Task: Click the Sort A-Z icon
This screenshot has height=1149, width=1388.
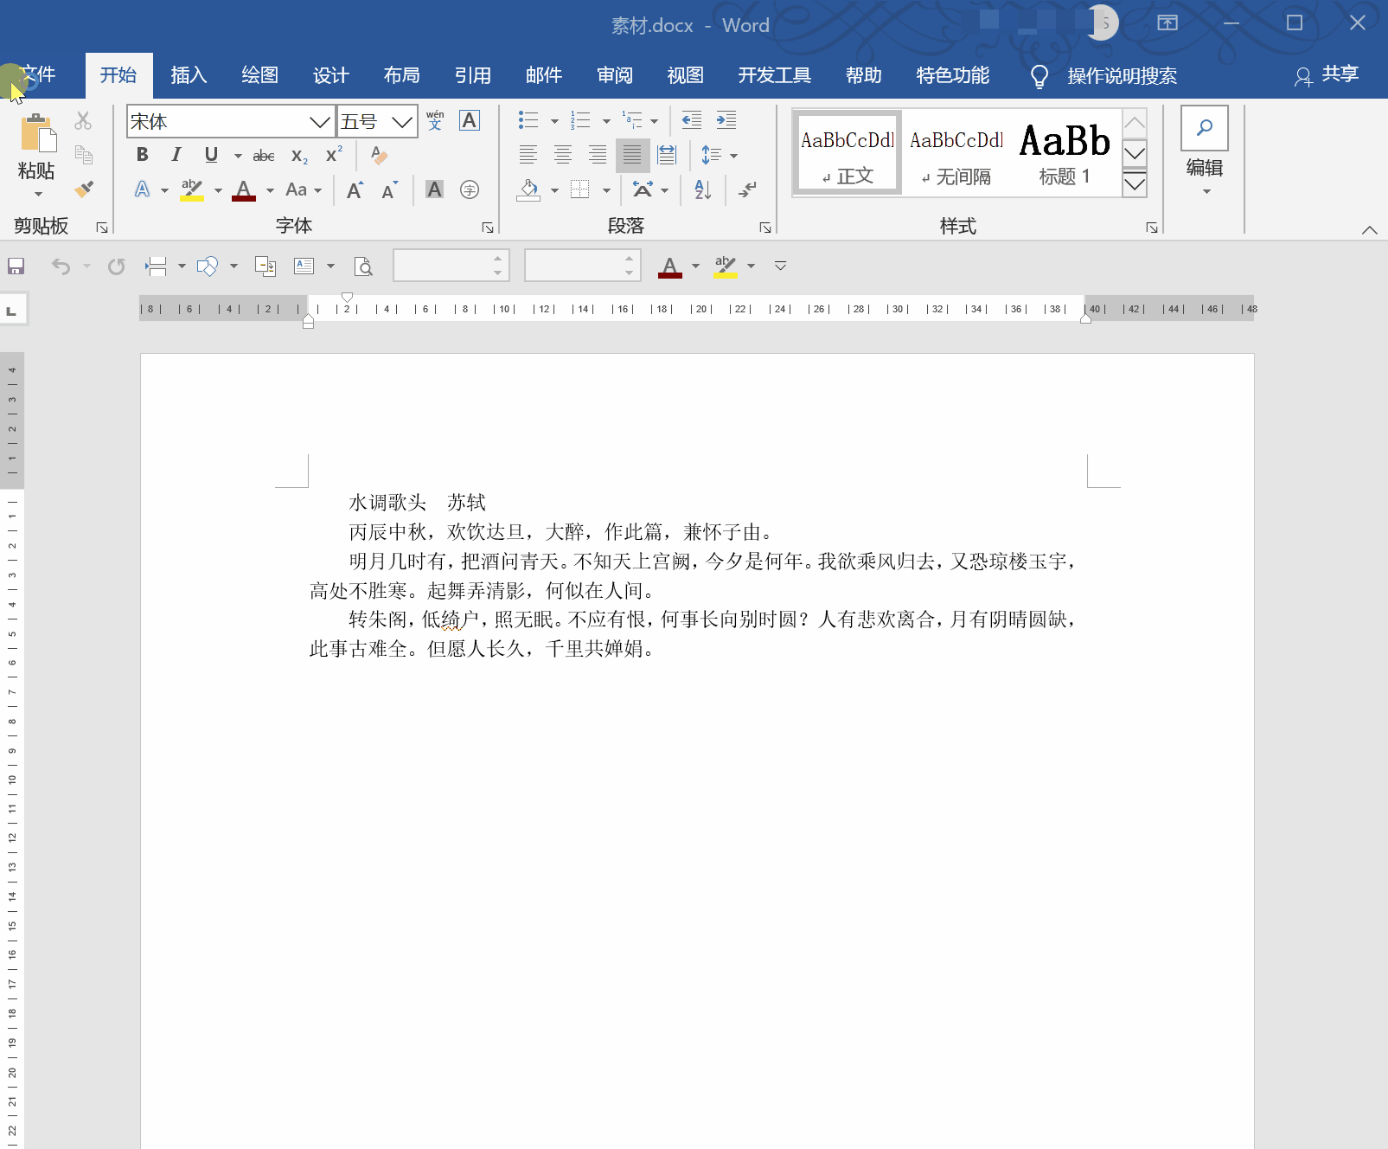Action: point(703,189)
